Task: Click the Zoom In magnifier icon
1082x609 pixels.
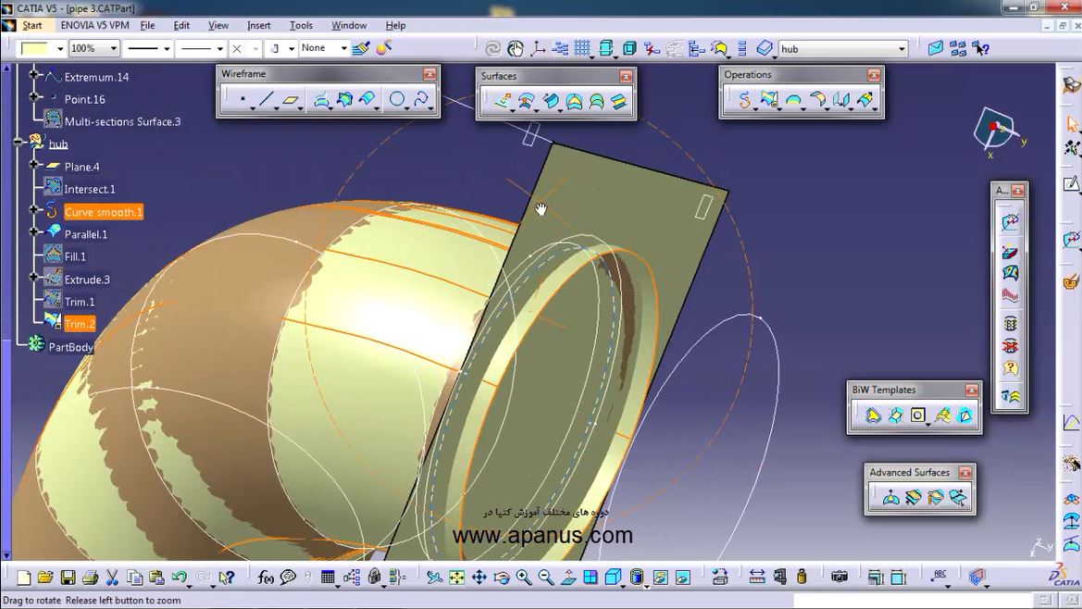Action: 524,578
